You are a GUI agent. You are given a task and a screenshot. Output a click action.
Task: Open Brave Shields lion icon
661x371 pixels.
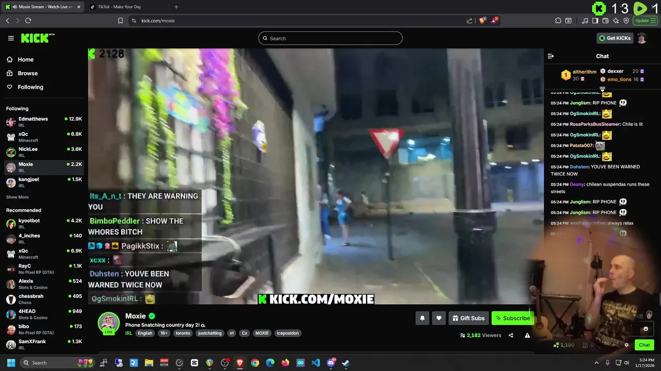click(x=482, y=21)
